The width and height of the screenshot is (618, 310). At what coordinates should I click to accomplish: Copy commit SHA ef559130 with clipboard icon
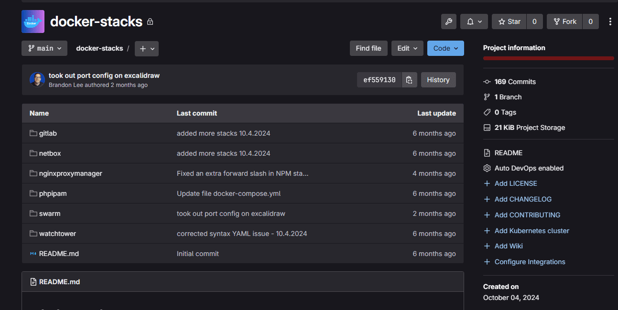pyautogui.click(x=409, y=80)
